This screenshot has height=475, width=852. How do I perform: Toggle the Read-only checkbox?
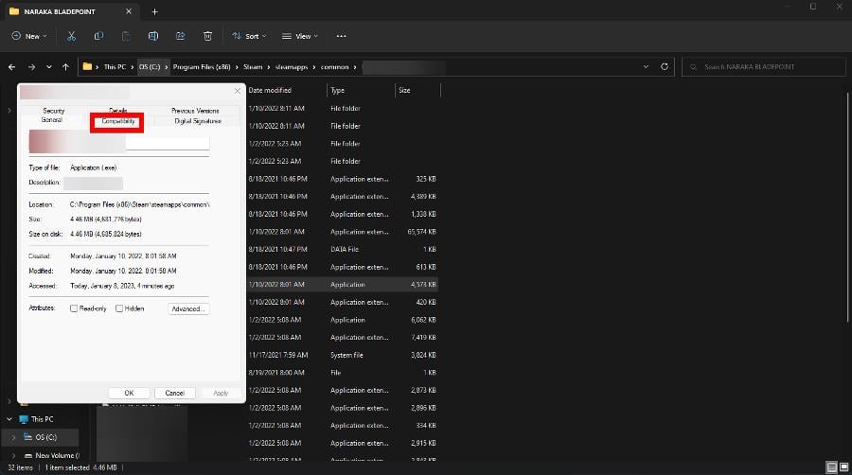tap(74, 308)
